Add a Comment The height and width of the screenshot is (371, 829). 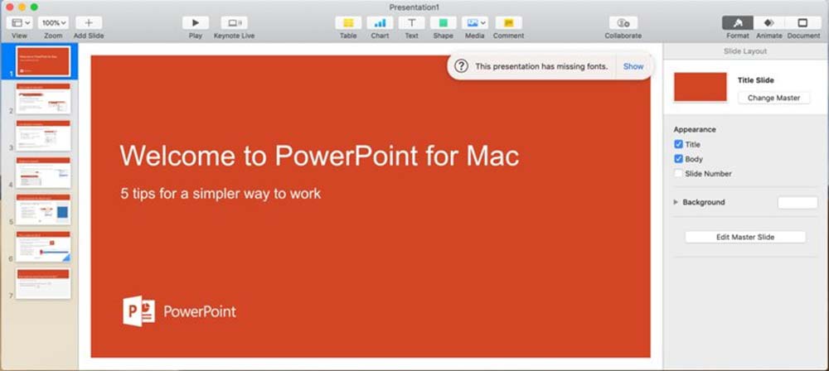click(x=509, y=22)
